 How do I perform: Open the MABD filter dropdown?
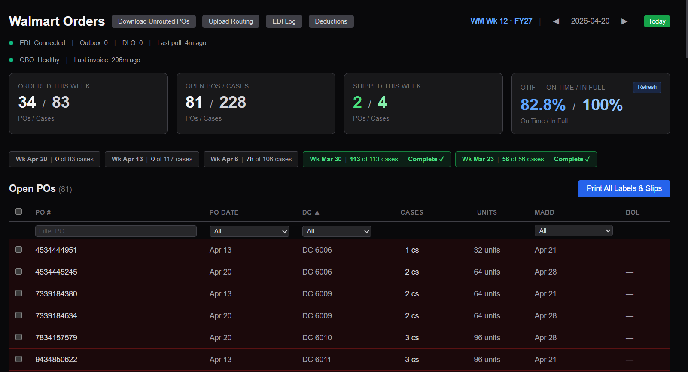[573, 231]
